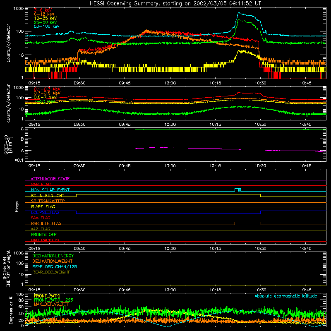
Task: Click the green 7-20 MeV legend label
Action: pos(45,101)
